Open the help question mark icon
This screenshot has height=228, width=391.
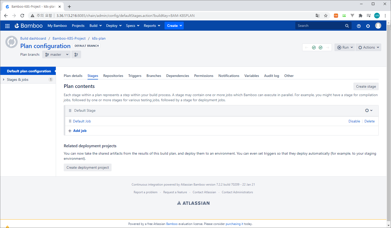[x=359, y=26]
